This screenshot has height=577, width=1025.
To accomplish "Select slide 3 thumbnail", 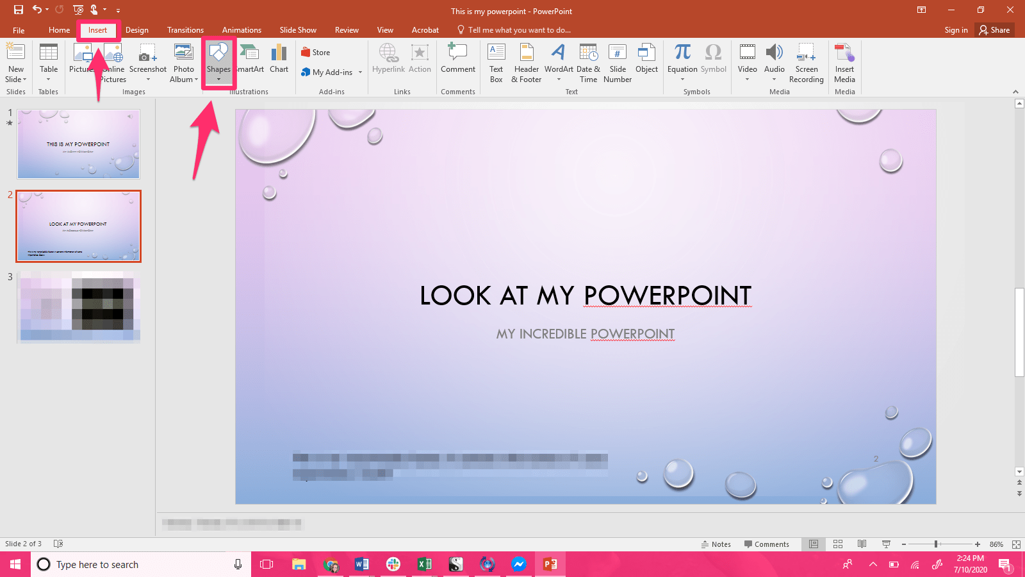I will coord(78,306).
